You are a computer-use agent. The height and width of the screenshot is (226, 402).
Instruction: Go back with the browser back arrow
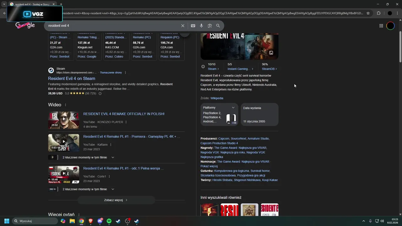[x=4, y=13]
